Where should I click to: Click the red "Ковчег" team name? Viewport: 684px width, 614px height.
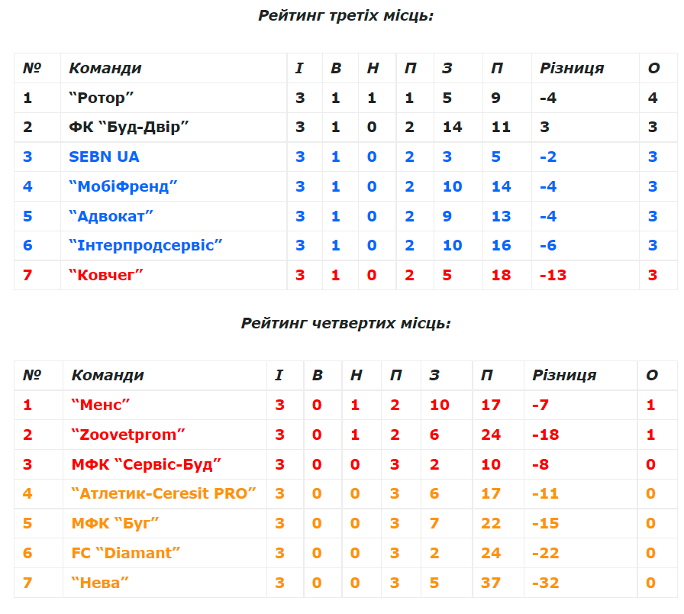point(106,275)
